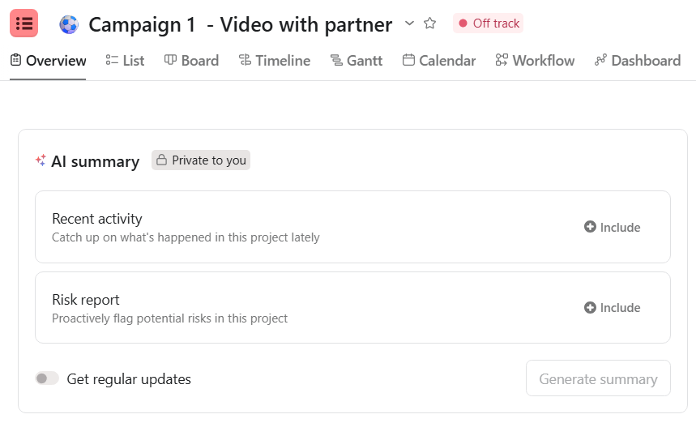Switch to the List tab
Viewport: 696px width, 440px height.
pyautogui.click(x=125, y=60)
